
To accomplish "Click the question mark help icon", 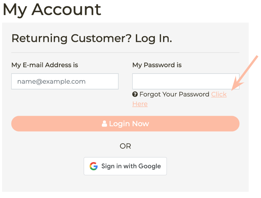I will [x=135, y=94].
